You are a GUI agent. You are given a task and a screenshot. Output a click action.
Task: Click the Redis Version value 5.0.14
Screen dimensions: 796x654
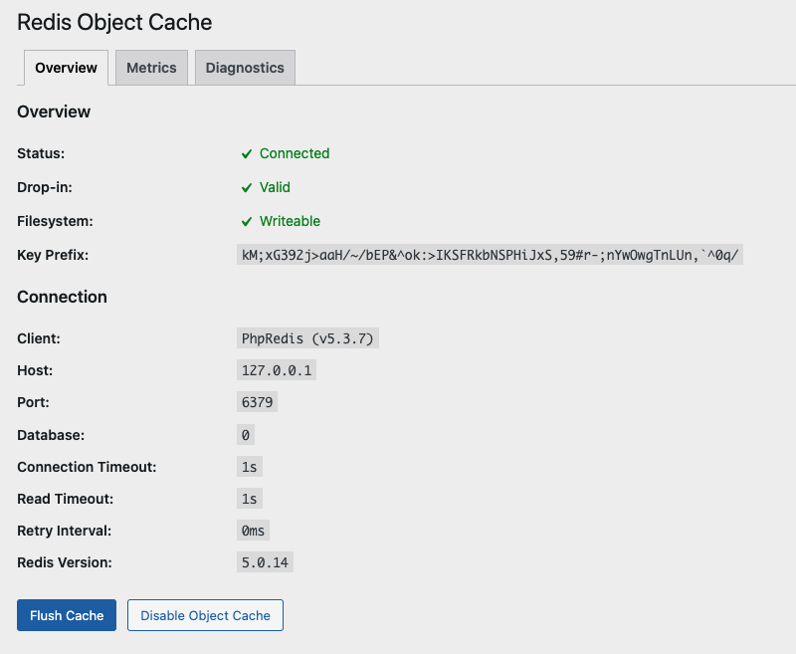tap(265, 562)
